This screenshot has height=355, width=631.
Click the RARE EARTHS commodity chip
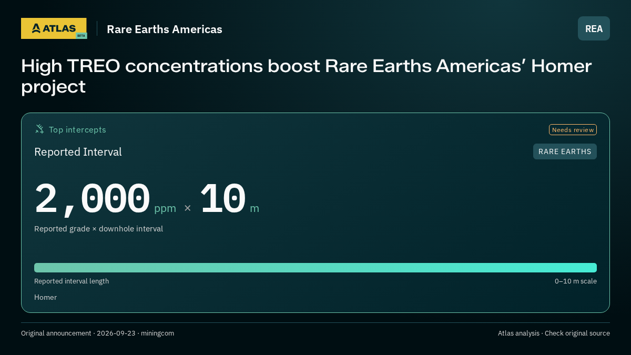pos(565,151)
